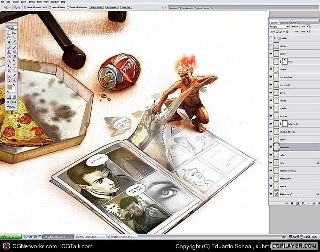This screenshot has height=252, width=320.
Task: Hide the Background layer
Action: 271,194
